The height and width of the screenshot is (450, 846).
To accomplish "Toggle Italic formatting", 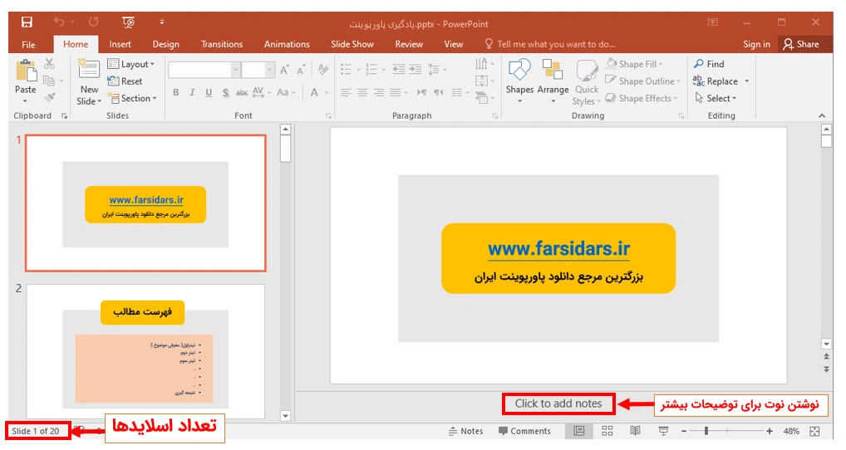I will tap(192, 93).
